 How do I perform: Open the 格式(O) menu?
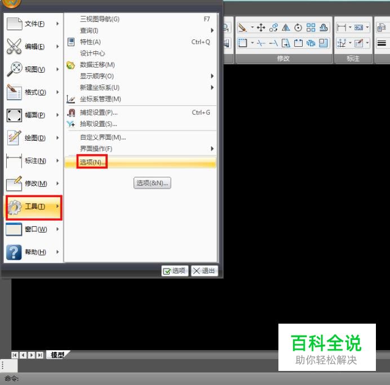[33, 92]
